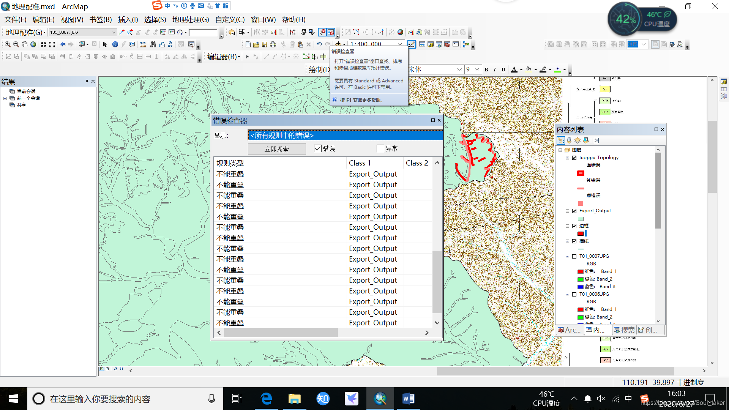Collapse the T01_0007.JPG layer entry
The height and width of the screenshot is (410, 729).
click(x=567, y=256)
